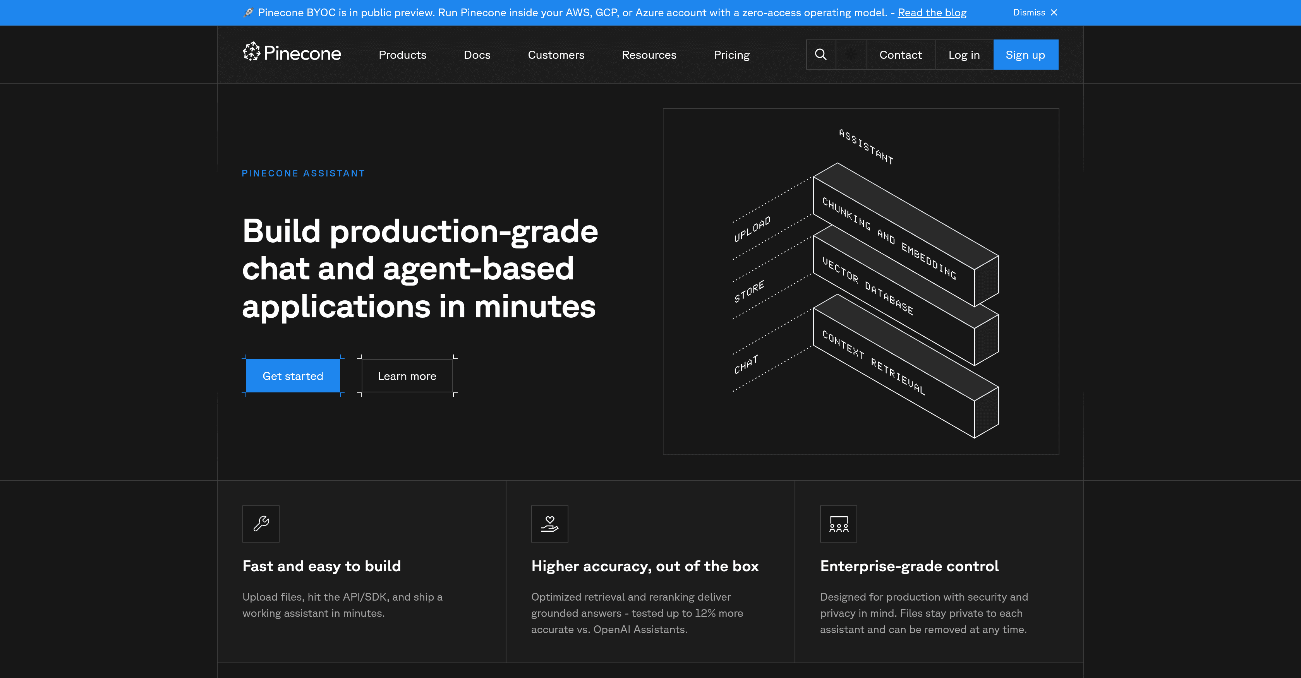1301x678 pixels.
Task: Open the Products dropdown menu
Action: pos(402,55)
